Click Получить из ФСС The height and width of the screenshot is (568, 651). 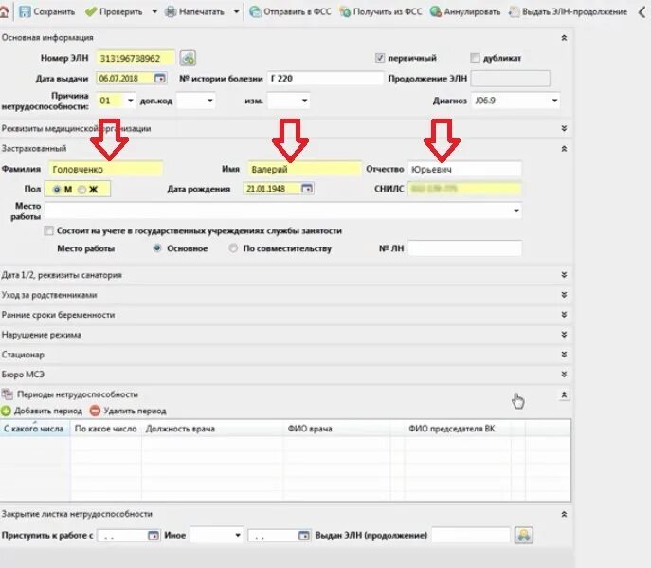tap(381, 11)
